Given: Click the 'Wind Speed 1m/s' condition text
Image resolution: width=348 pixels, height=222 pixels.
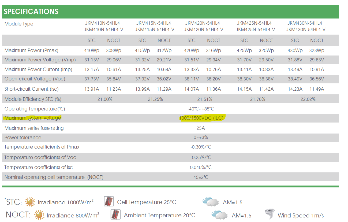Looking at the screenshot, I should click(301, 215).
